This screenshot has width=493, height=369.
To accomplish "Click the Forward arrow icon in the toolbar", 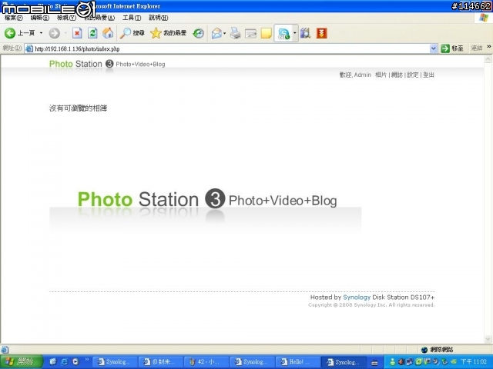I will pyautogui.click(x=55, y=33).
